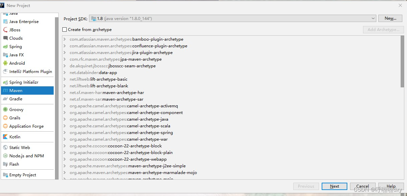This screenshot has height=196, width=407.
Task: Click the Java FX folder icon
Action: coord(5,55)
